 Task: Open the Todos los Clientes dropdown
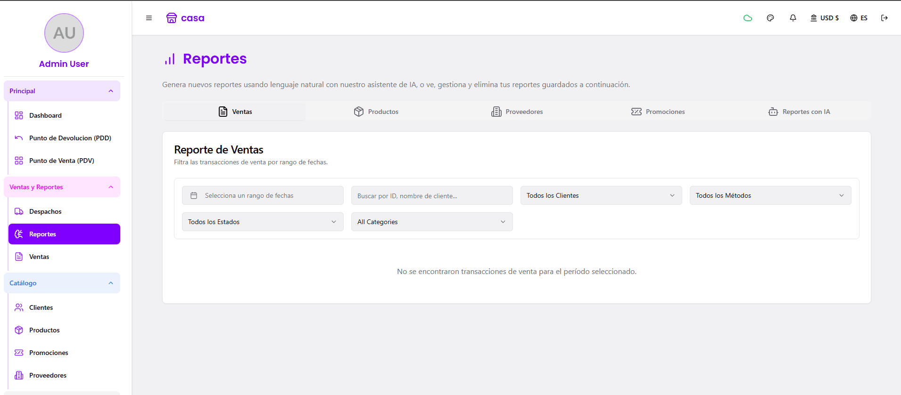[601, 195]
